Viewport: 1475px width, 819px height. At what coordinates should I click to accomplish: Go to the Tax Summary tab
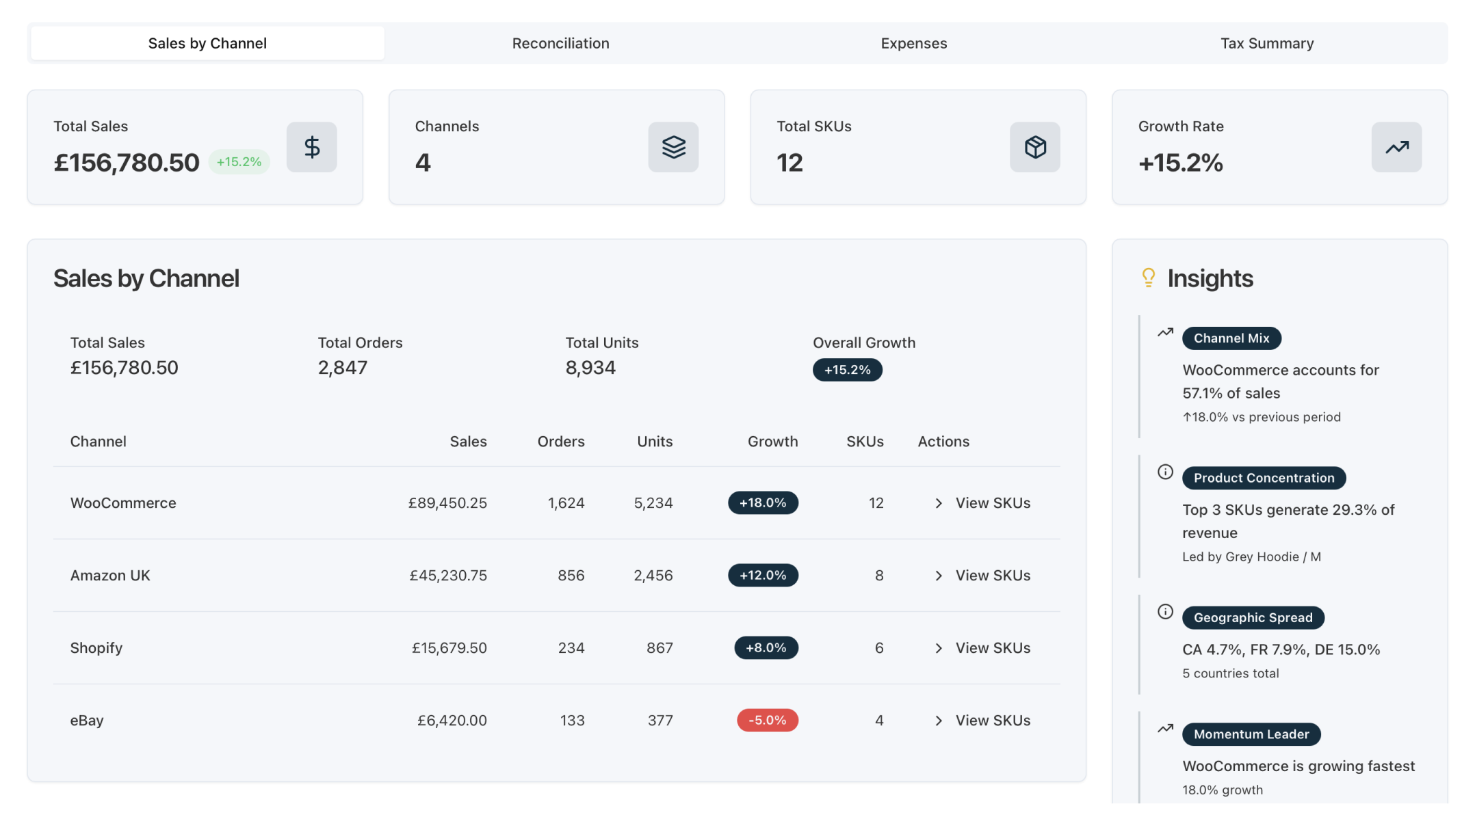coord(1266,43)
